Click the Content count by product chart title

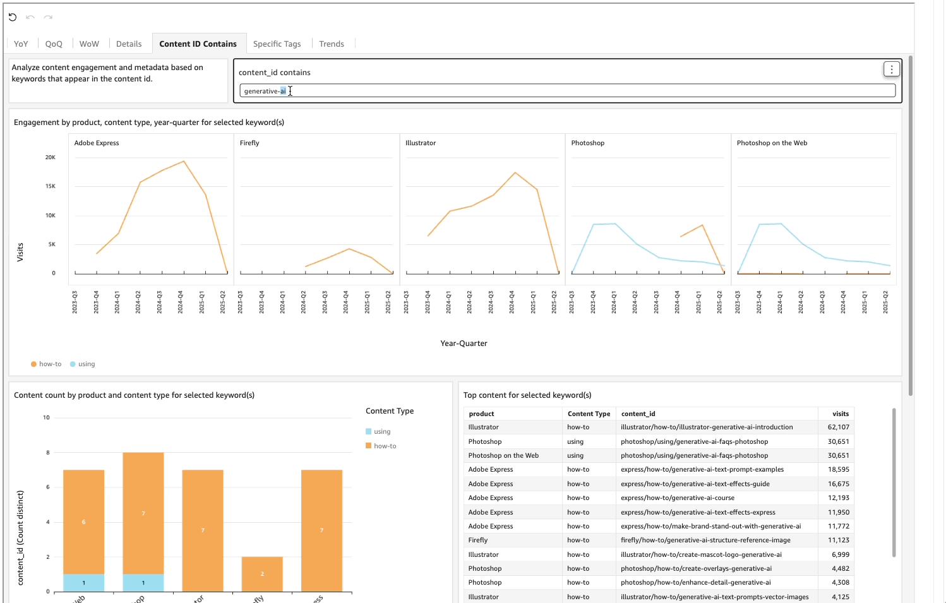[134, 395]
